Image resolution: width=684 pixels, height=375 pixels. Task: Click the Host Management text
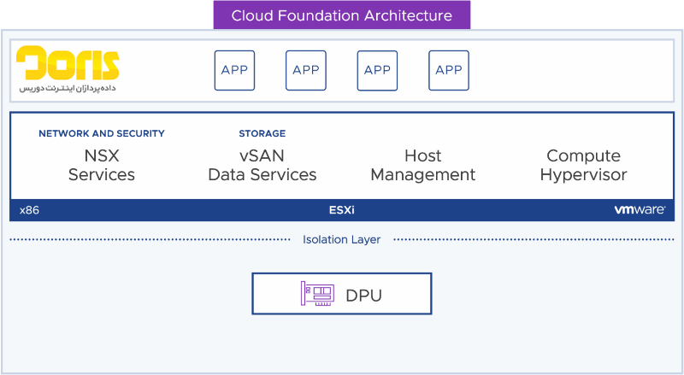(x=422, y=165)
